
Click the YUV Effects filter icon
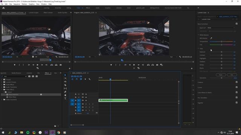[x=37, y=76]
